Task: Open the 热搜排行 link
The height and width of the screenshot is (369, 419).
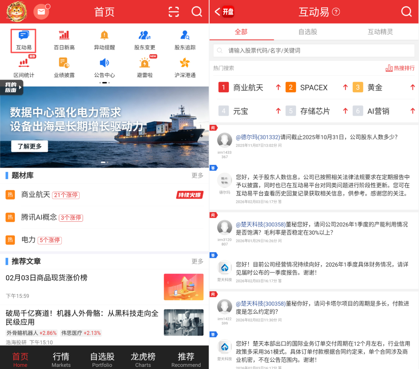Action: [x=400, y=68]
